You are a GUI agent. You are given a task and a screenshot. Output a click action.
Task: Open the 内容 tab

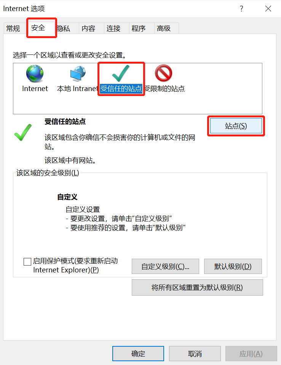[x=88, y=29]
